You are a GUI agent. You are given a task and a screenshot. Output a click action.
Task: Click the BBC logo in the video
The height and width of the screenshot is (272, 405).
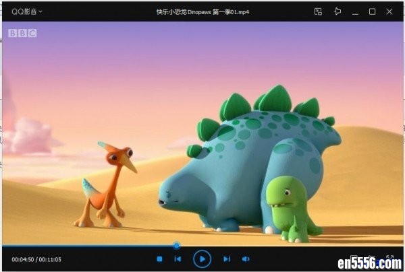[22, 33]
